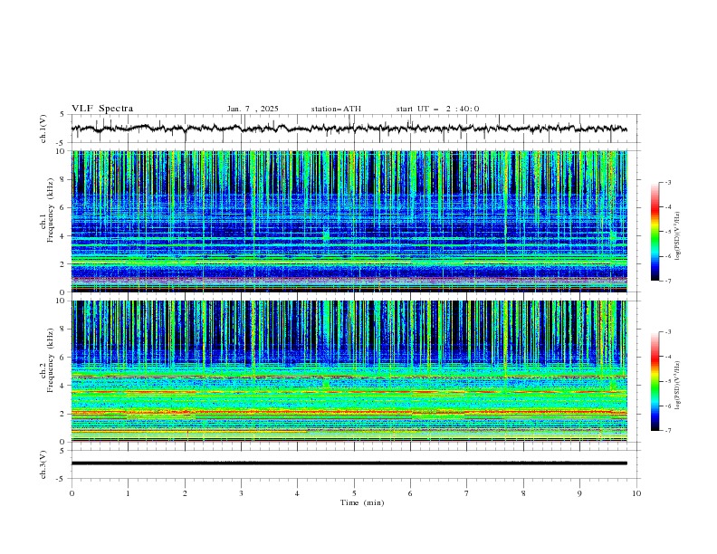Screen dimensions: 717x554
Task: Click the 'VLF Spectra' title text
Action: click(x=102, y=109)
